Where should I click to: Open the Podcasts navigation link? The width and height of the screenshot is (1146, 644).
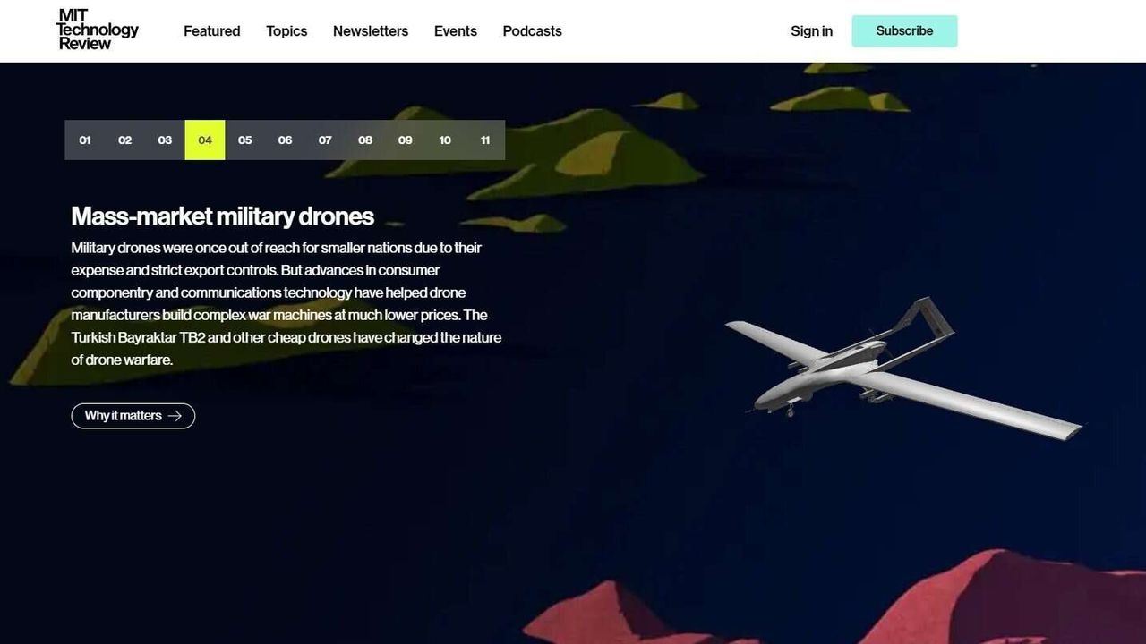pyautogui.click(x=533, y=31)
